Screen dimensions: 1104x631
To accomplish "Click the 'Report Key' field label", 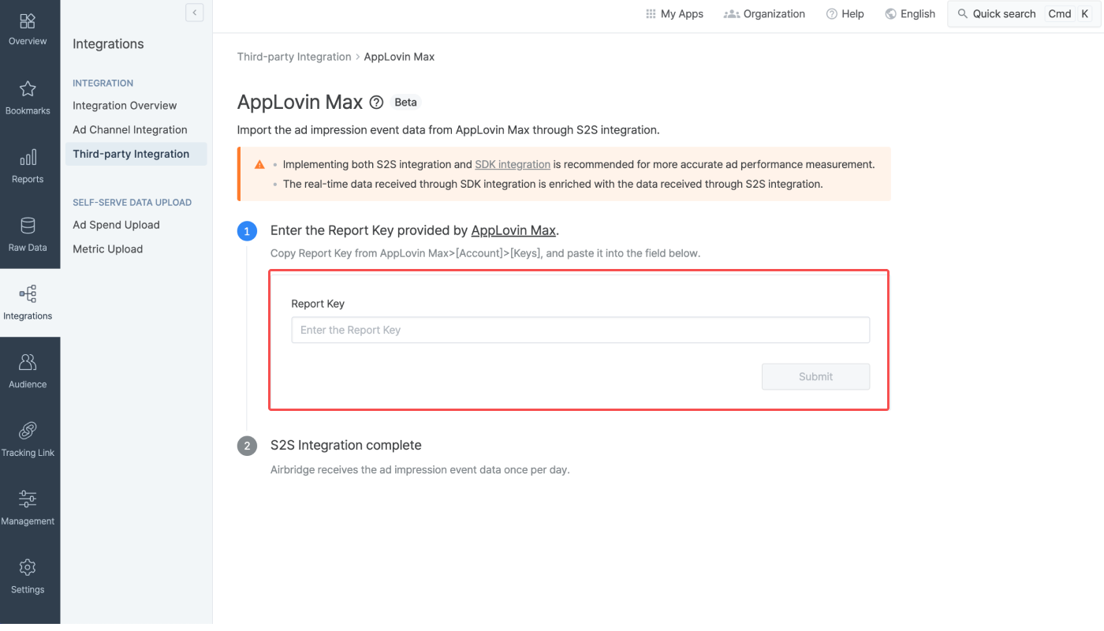I will click(318, 304).
